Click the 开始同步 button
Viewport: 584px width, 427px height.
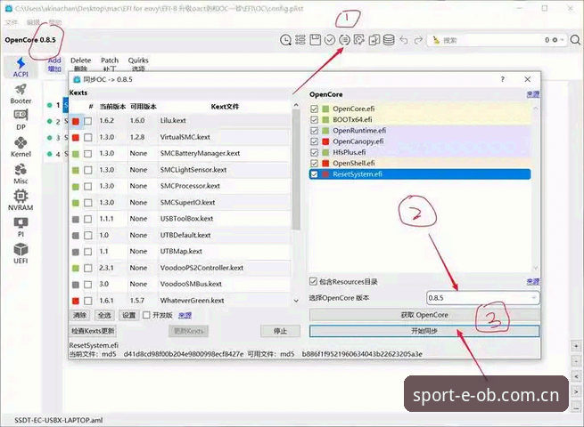[x=424, y=331]
